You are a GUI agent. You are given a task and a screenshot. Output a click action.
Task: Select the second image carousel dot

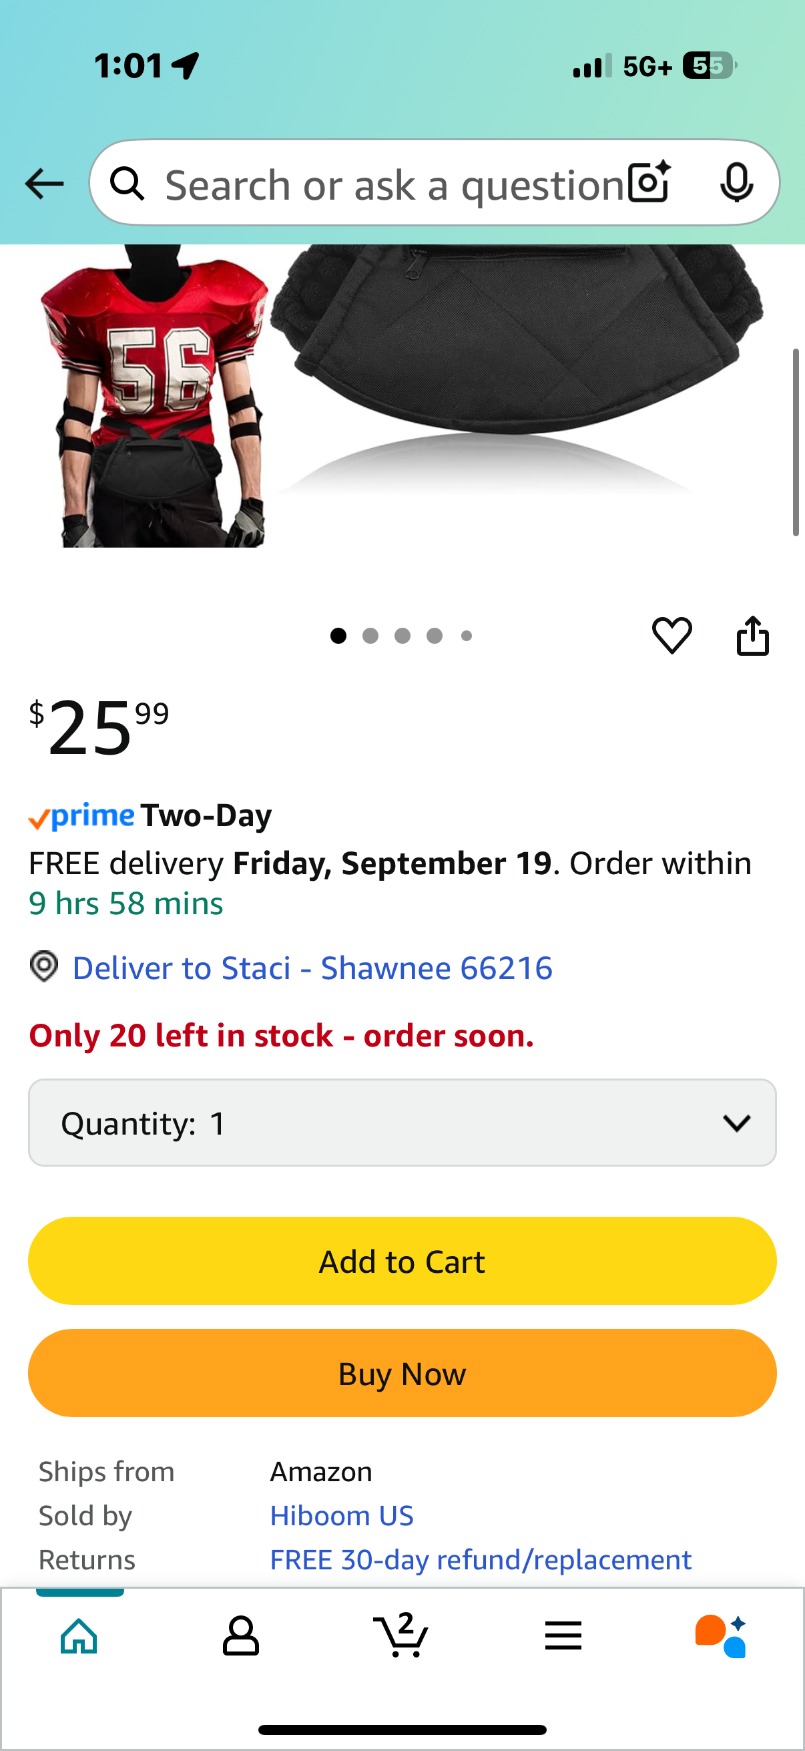point(370,636)
